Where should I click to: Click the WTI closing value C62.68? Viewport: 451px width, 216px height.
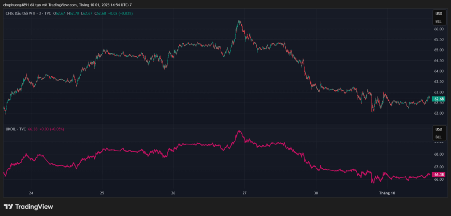click(102, 13)
